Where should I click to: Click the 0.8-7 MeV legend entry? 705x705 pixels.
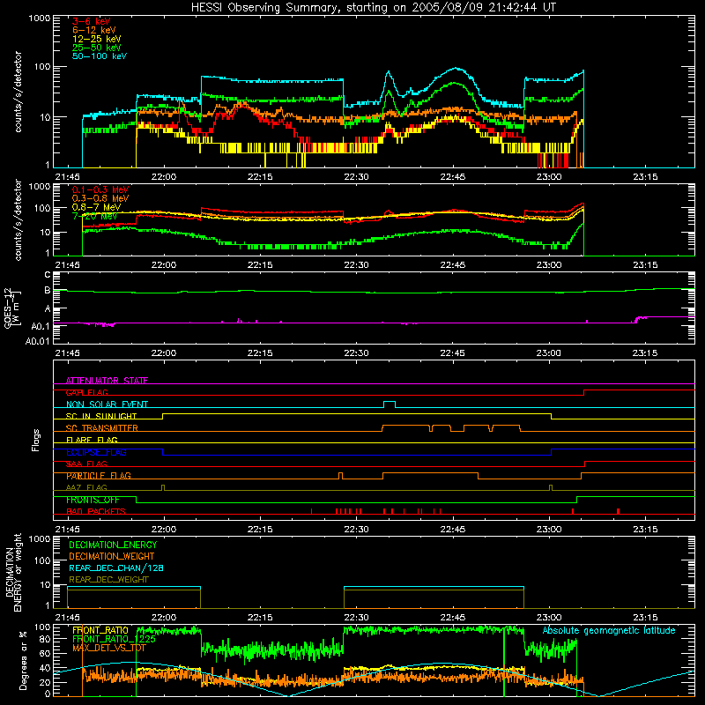click(96, 207)
